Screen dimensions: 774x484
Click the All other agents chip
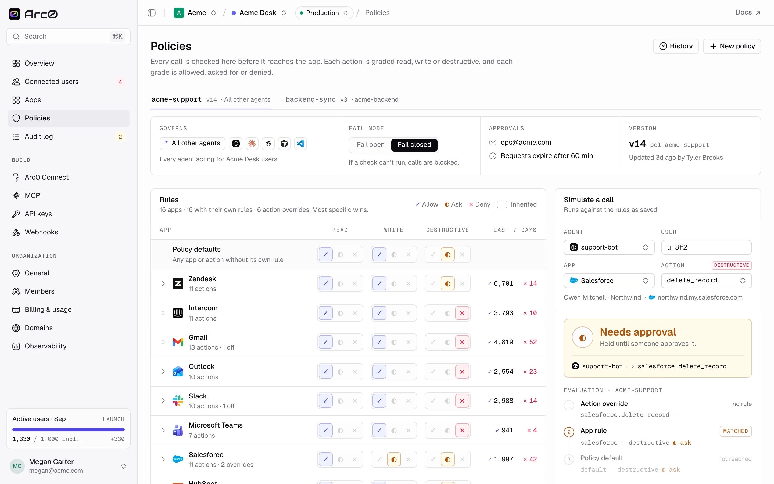(192, 143)
